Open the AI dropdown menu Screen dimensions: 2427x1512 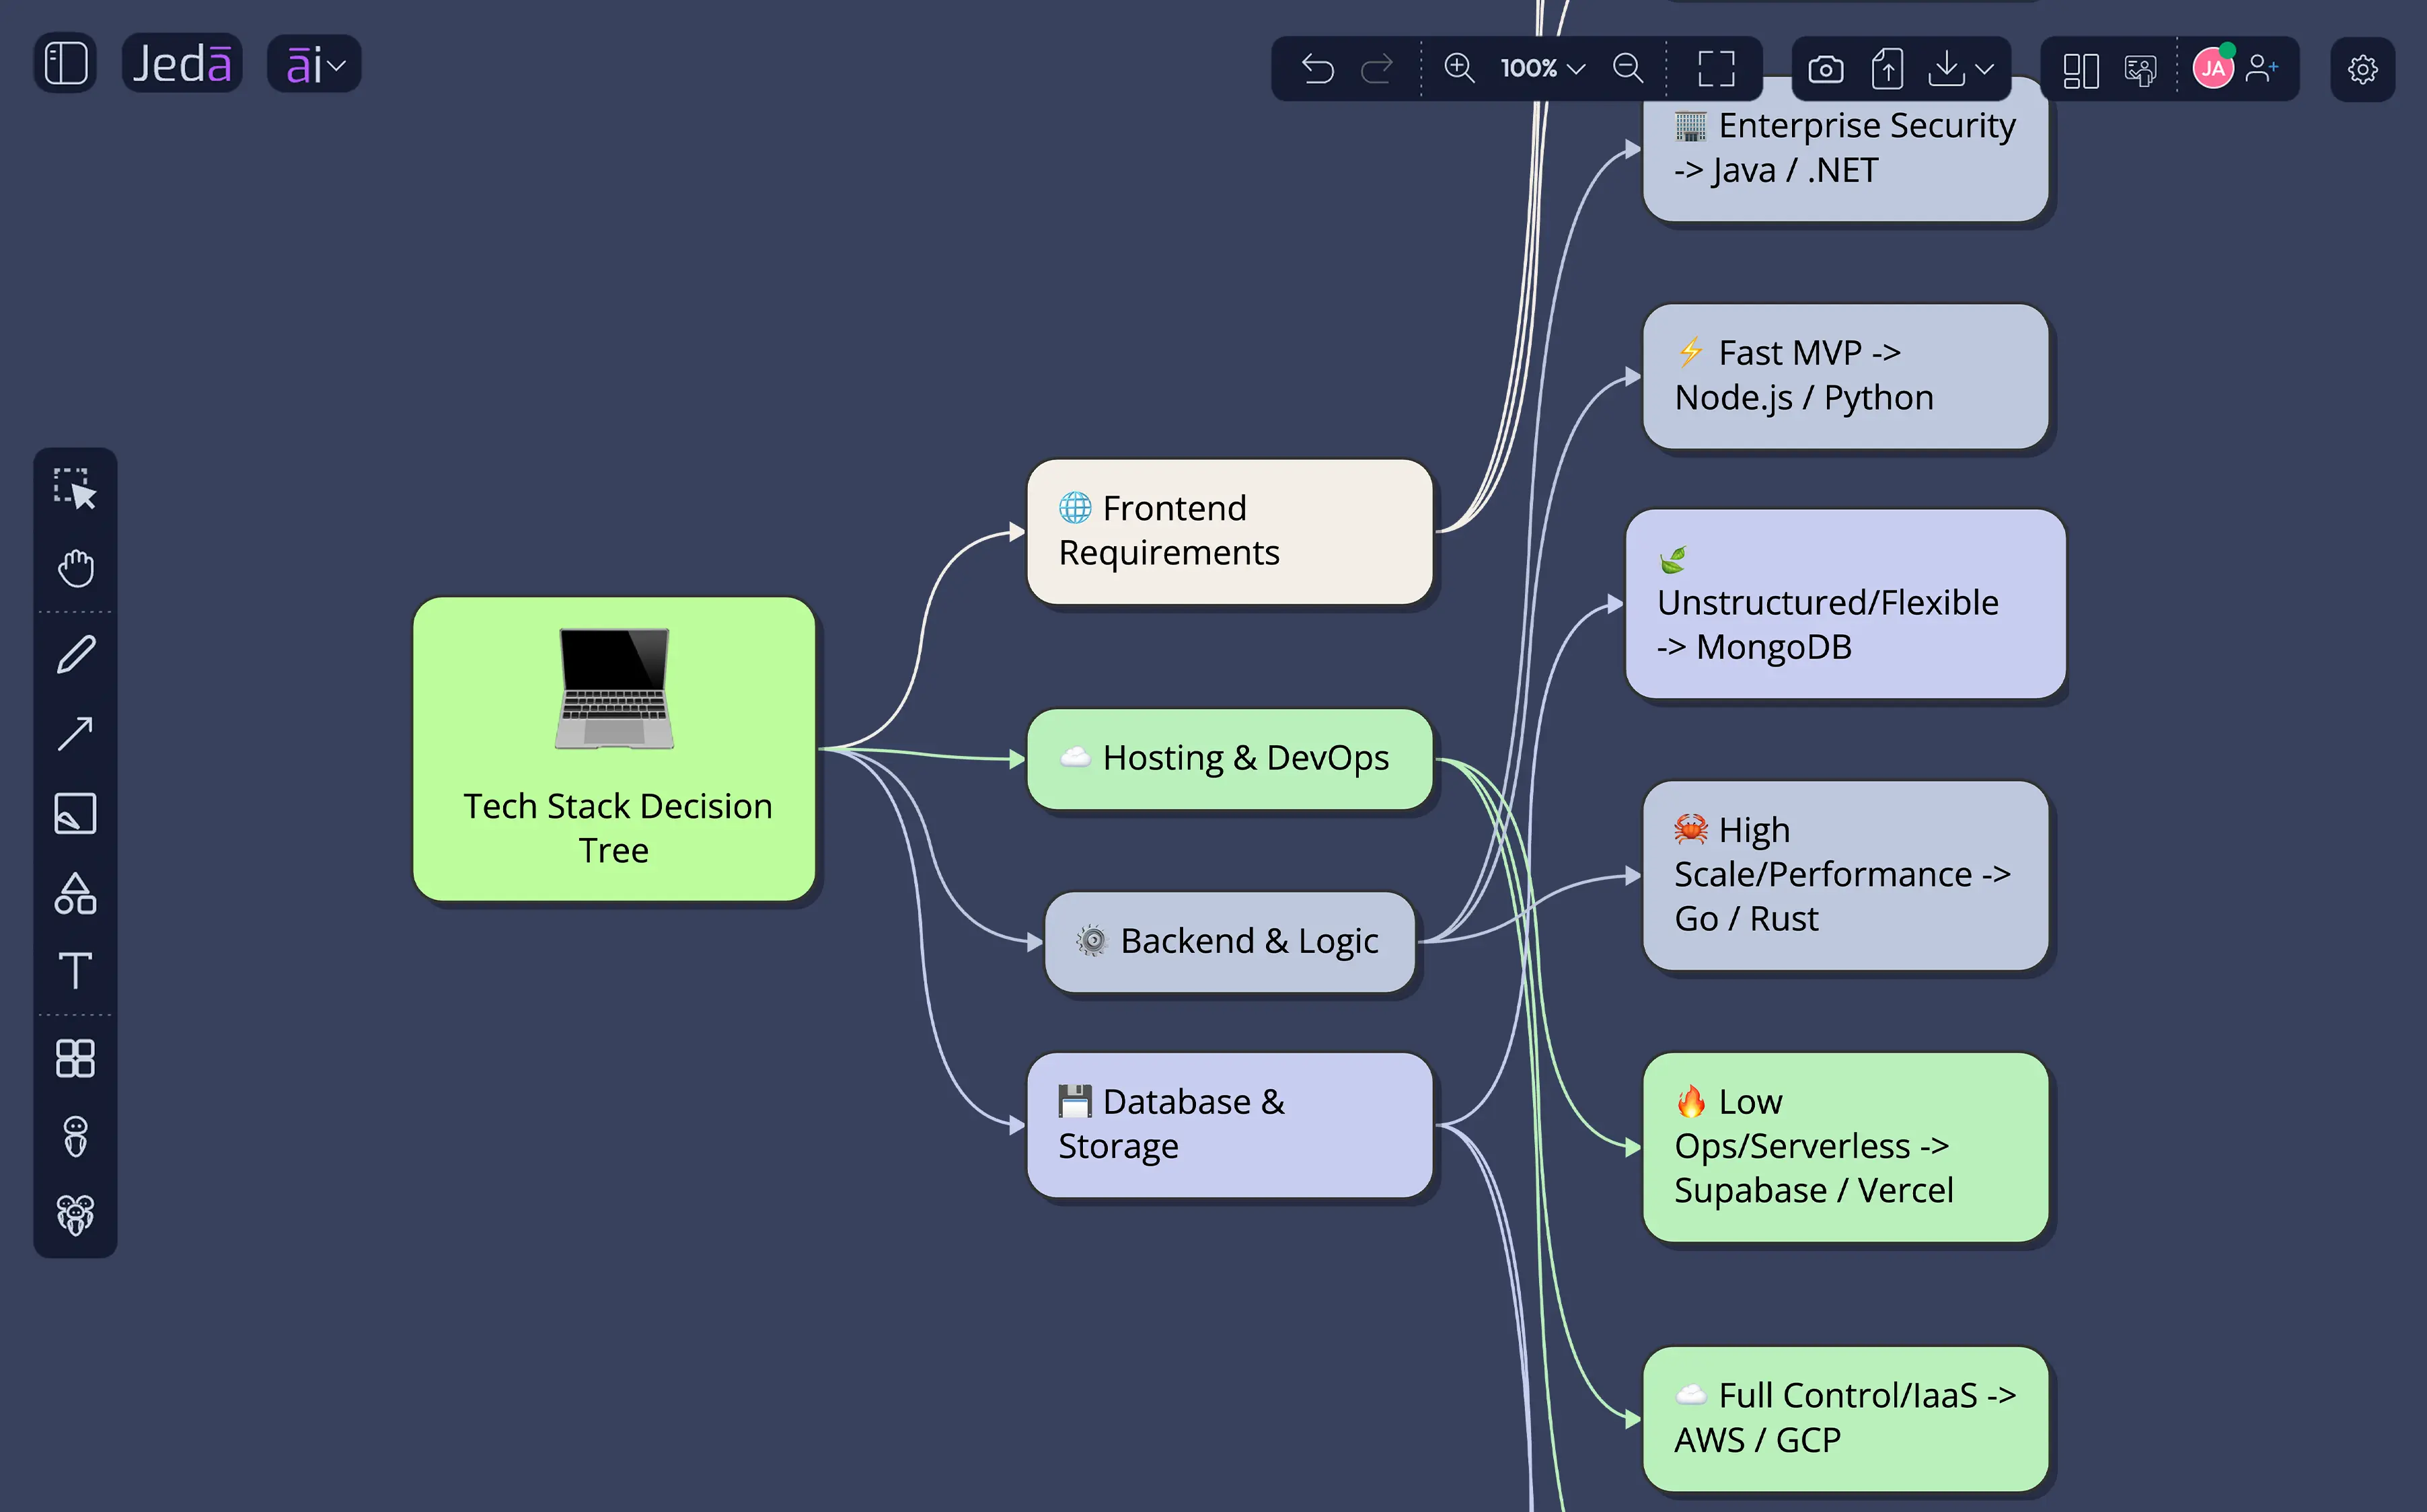coord(314,65)
